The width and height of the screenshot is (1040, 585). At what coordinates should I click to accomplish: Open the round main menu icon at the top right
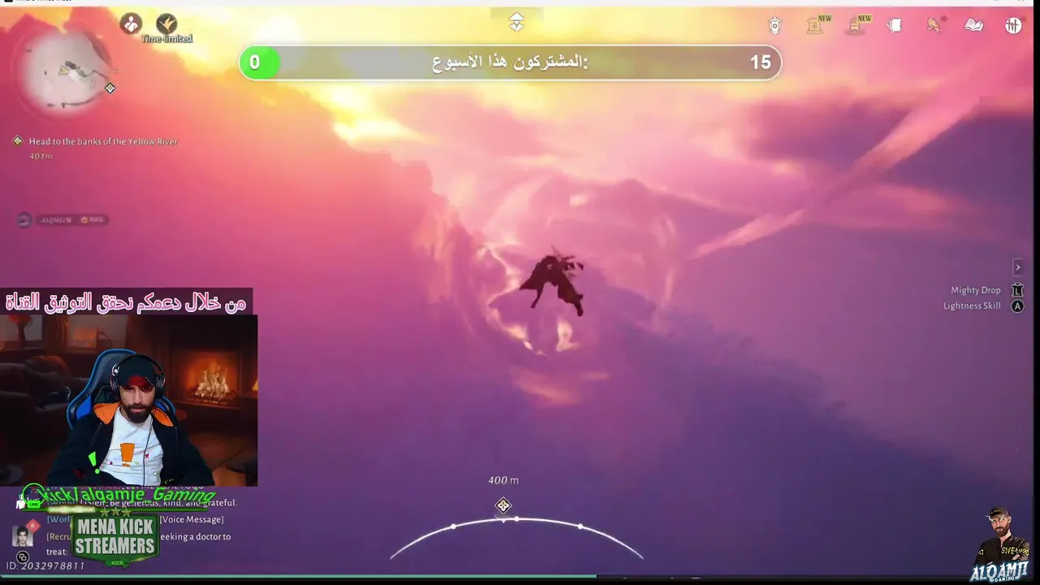pos(1013,26)
